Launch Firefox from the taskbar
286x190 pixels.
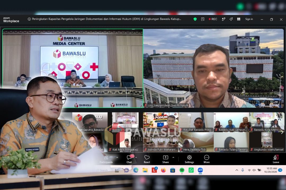click(163, 170)
